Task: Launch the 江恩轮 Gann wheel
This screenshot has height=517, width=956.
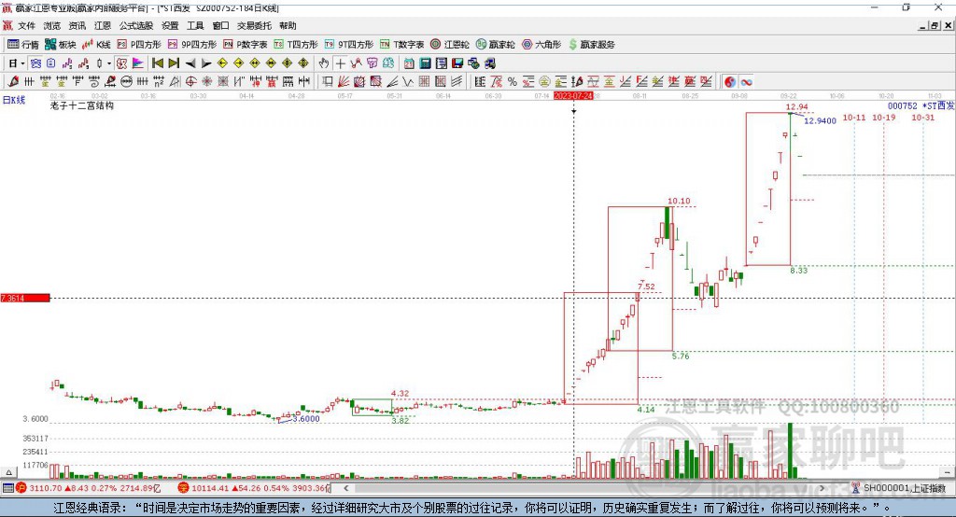Action: pyautogui.click(x=450, y=45)
